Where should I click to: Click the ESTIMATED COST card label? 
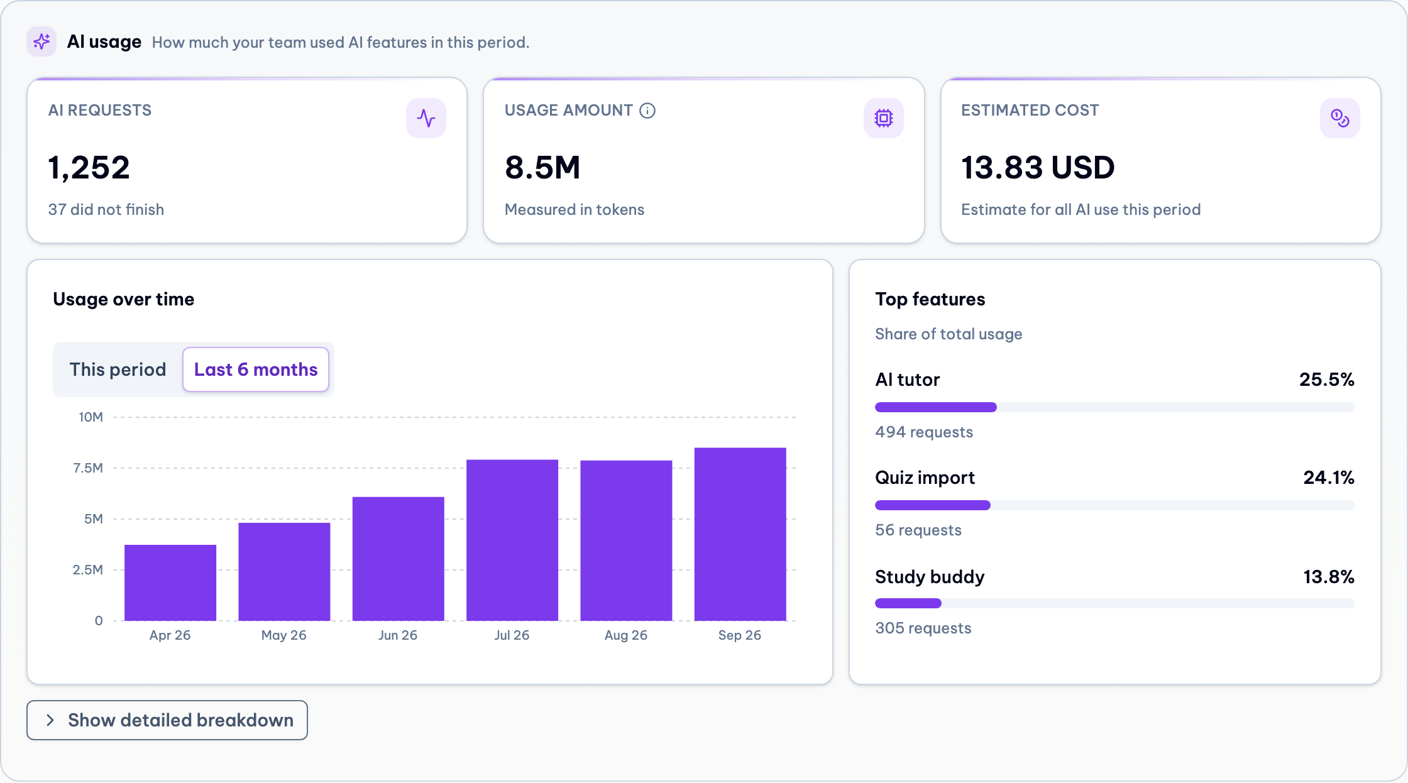(x=1030, y=111)
